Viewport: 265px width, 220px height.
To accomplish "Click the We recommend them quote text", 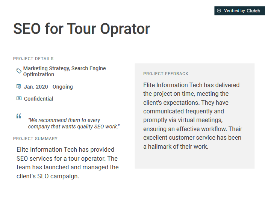I will coord(74,123).
